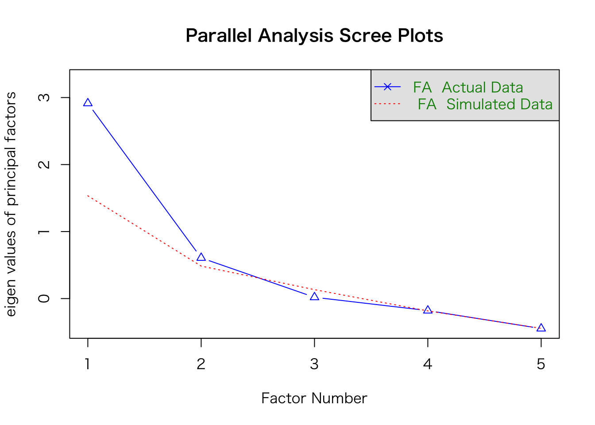Click x-axis tick label 5
Screen dimensions: 595x425
click(x=541, y=364)
